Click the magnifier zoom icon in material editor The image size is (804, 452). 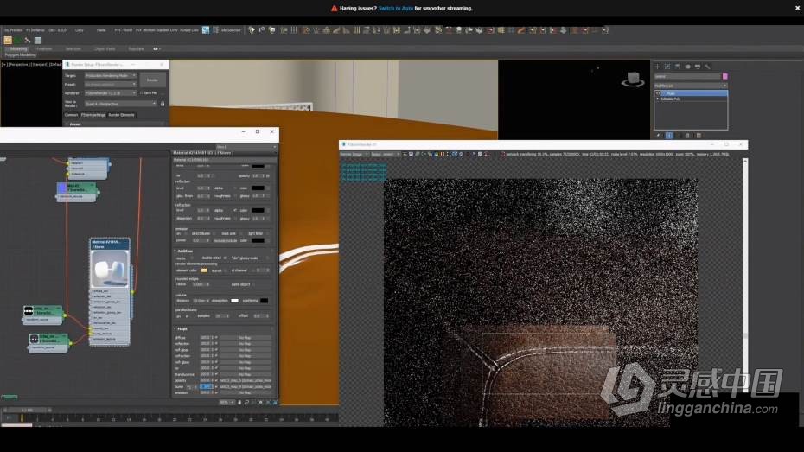246,402
